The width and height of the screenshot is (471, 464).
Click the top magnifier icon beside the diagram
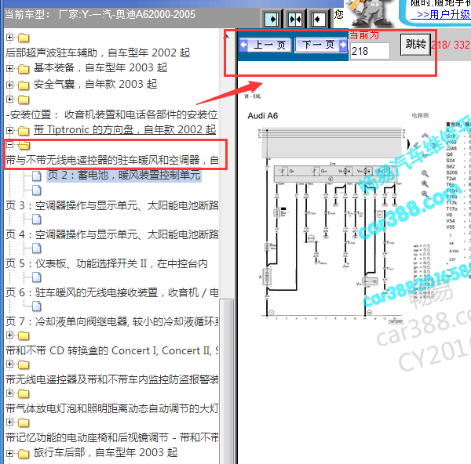click(425, 174)
